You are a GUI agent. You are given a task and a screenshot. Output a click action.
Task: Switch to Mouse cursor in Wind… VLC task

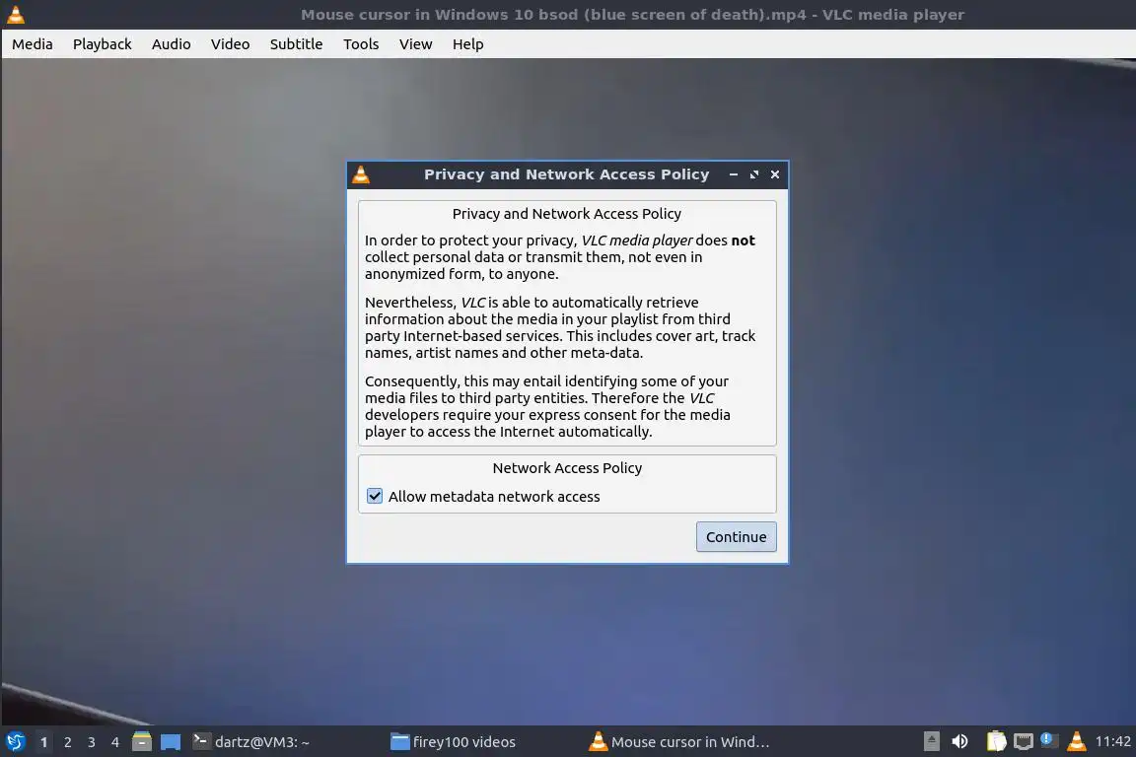tap(679, 742)
